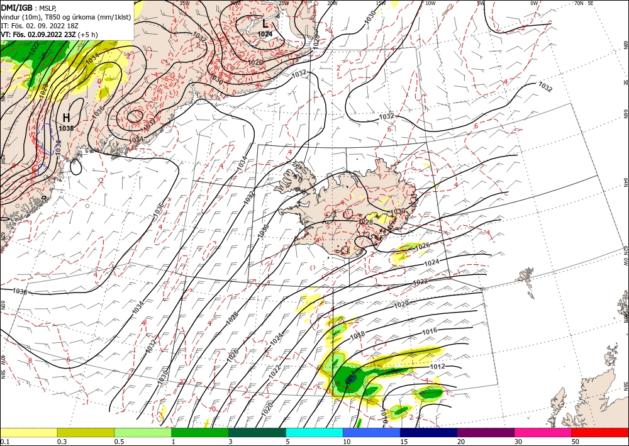The height and width of the screenshot is (446, 629).
Task: Click the 1014 isobar label in green rain area
Action: [x=350, y=379]
